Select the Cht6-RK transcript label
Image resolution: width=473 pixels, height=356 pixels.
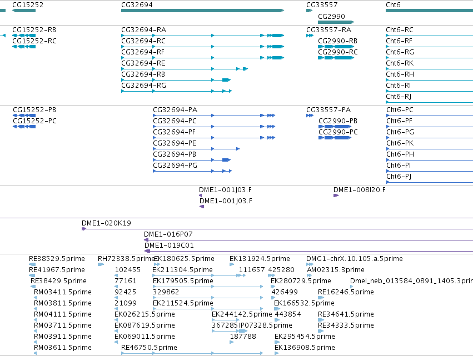[x=400, y=63]
